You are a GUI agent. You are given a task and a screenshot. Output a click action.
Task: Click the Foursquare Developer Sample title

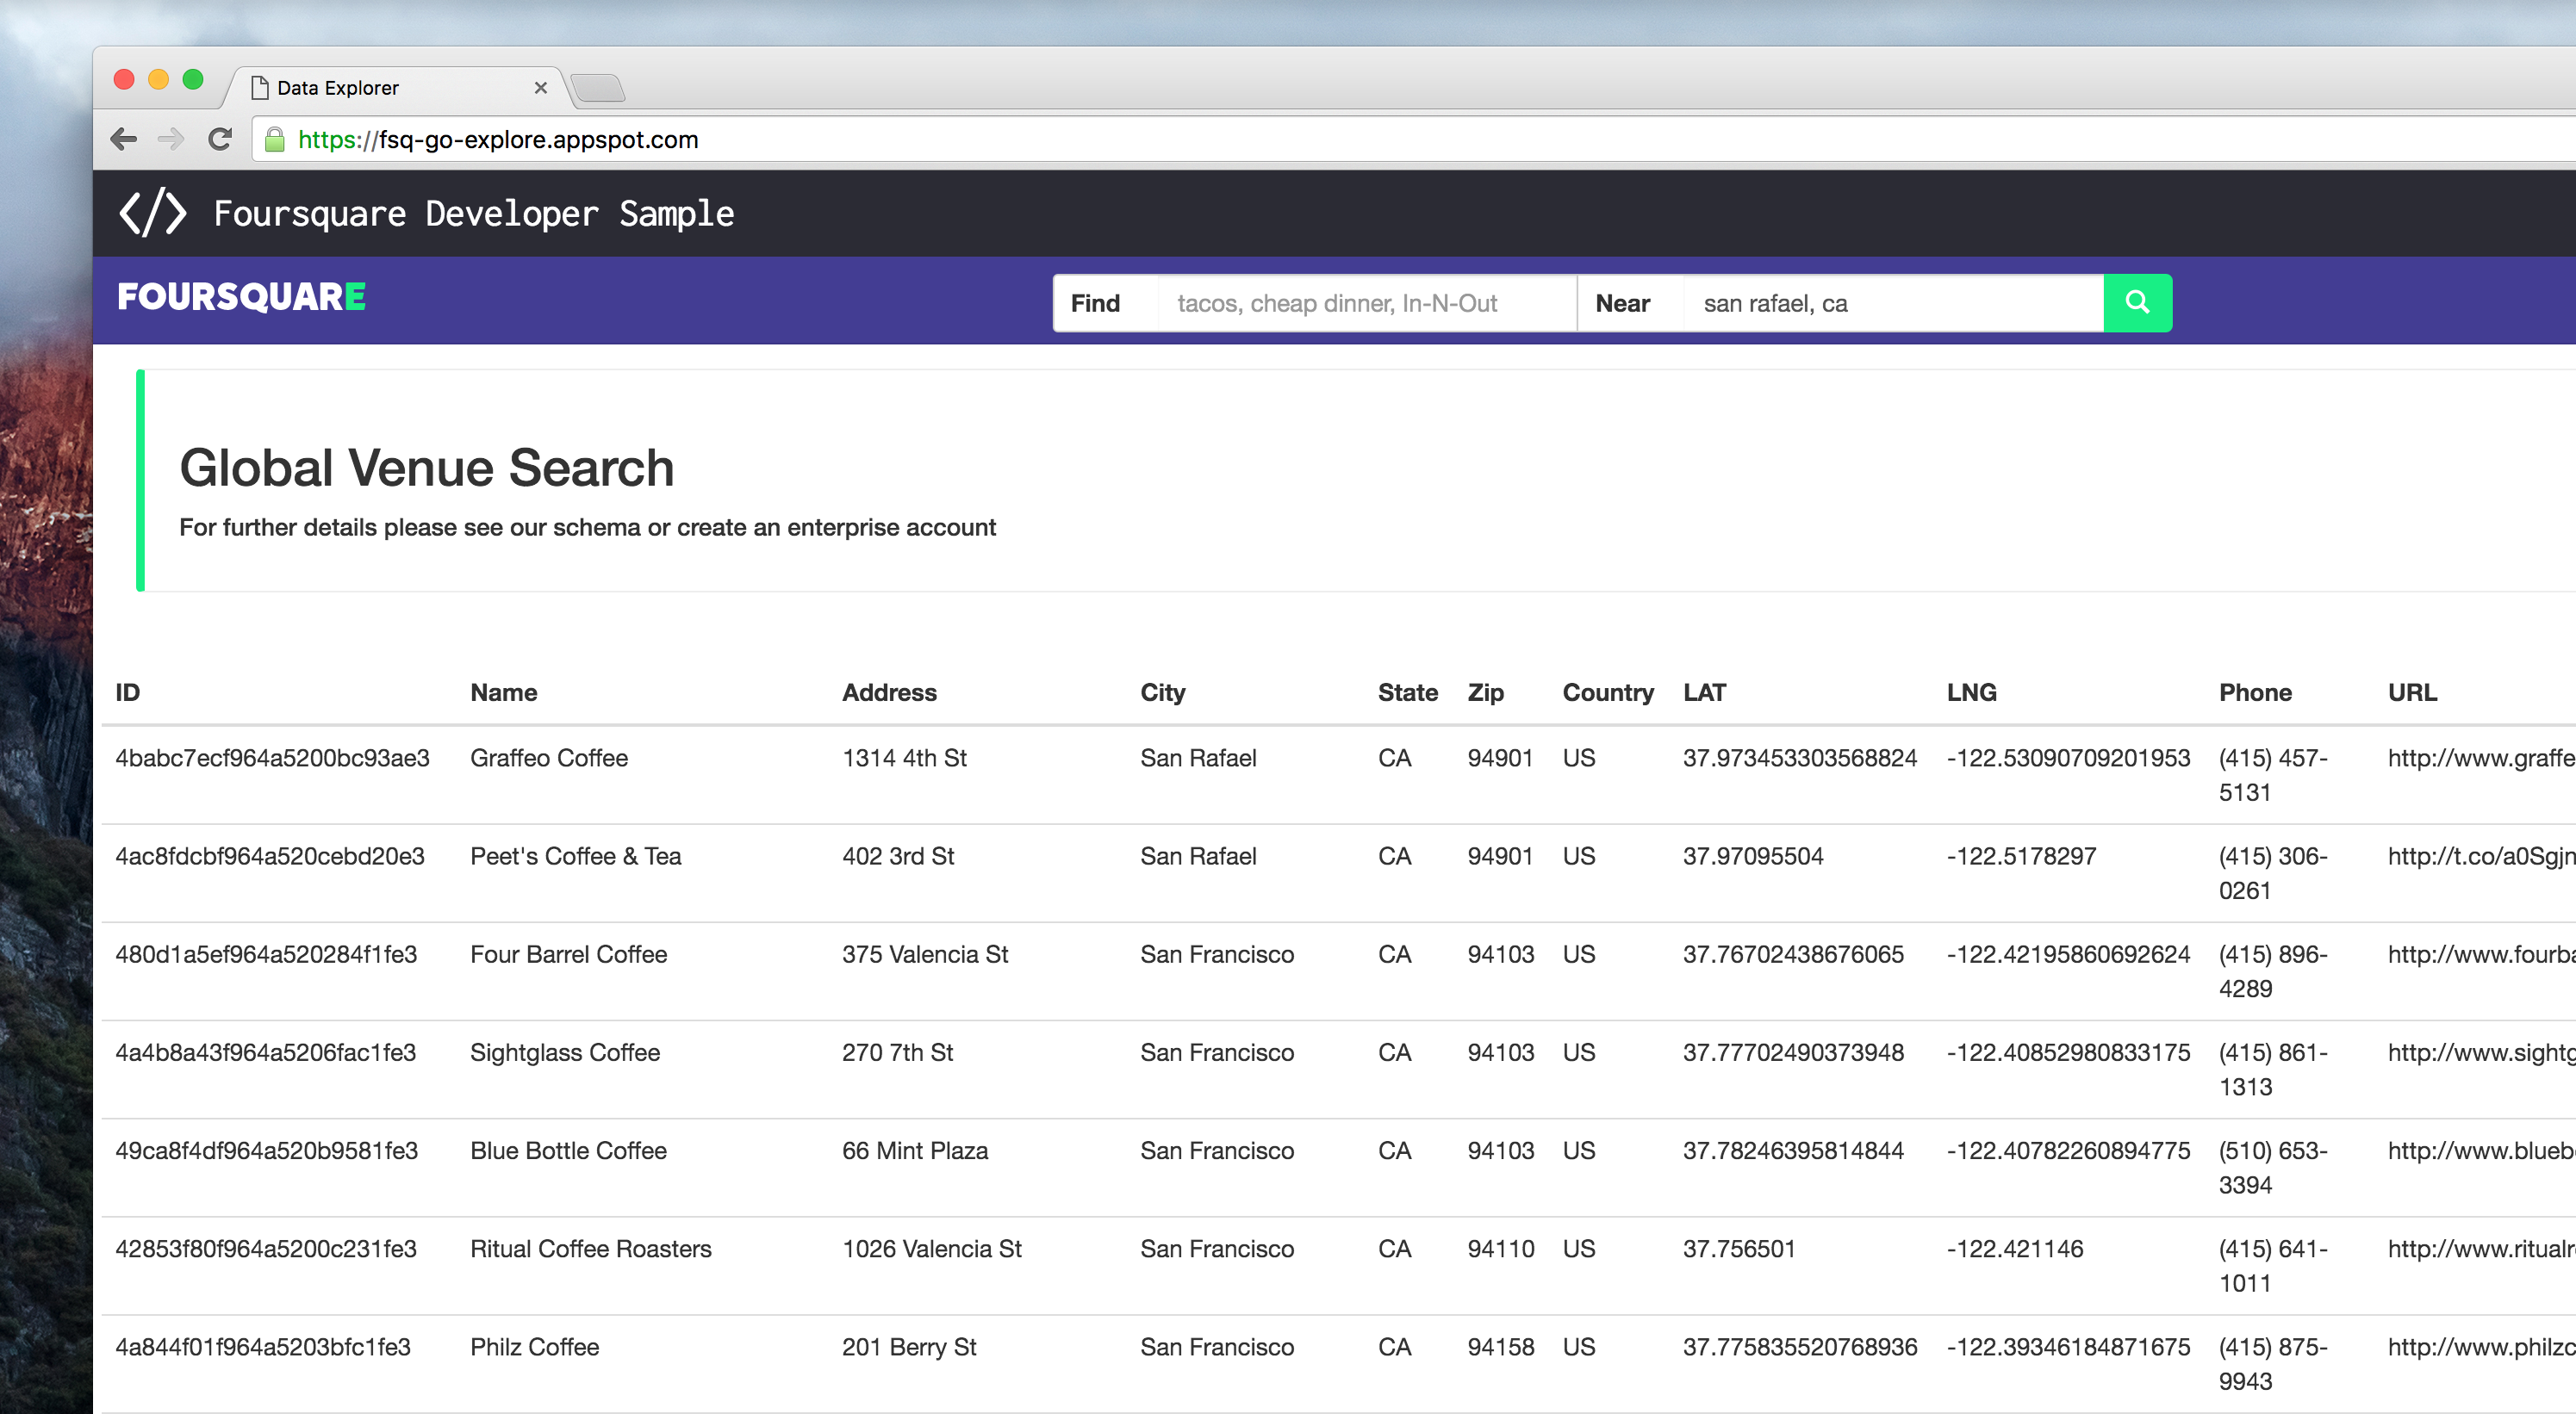474,213
